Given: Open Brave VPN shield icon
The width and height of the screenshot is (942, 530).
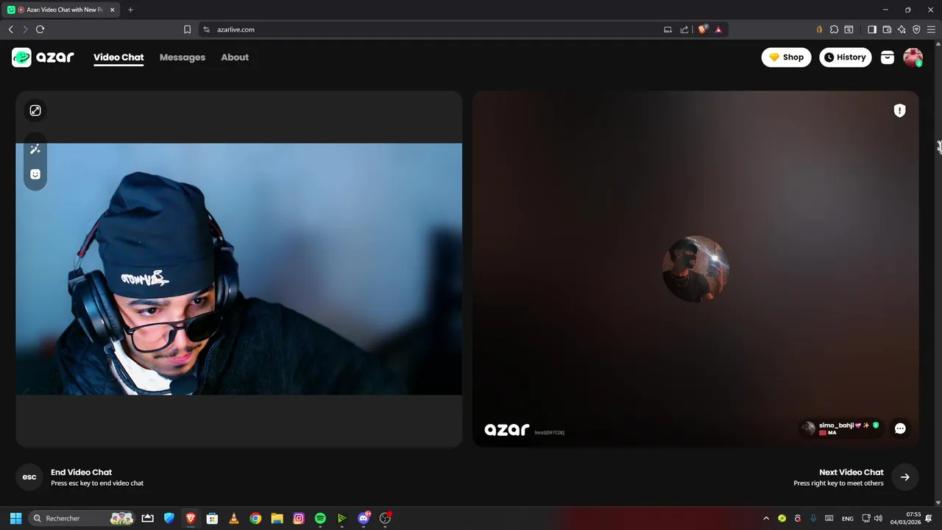Looking at the screenshot, I should [x=916, y=29].
